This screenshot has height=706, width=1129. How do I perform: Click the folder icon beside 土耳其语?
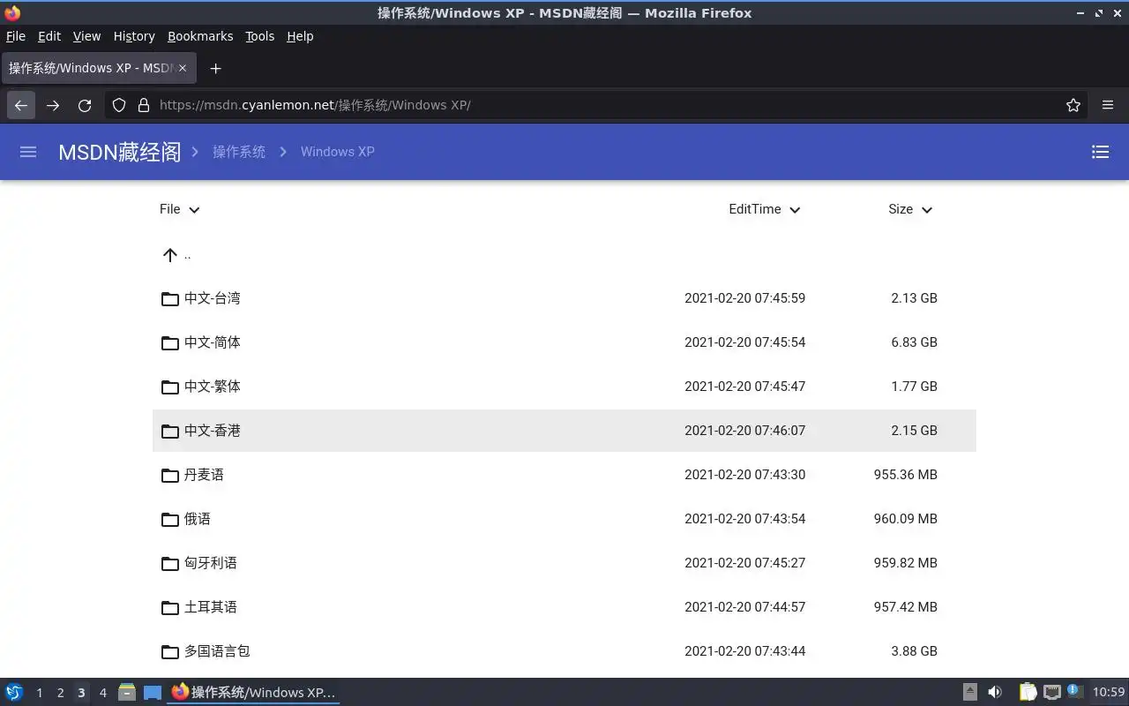[170, 608]
